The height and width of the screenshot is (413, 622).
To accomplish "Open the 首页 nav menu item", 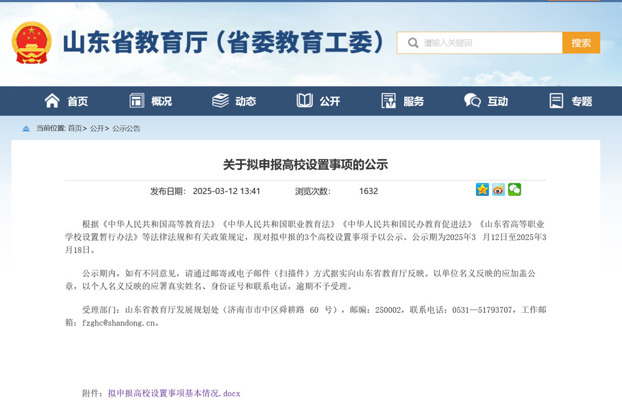I will [77, 101].
